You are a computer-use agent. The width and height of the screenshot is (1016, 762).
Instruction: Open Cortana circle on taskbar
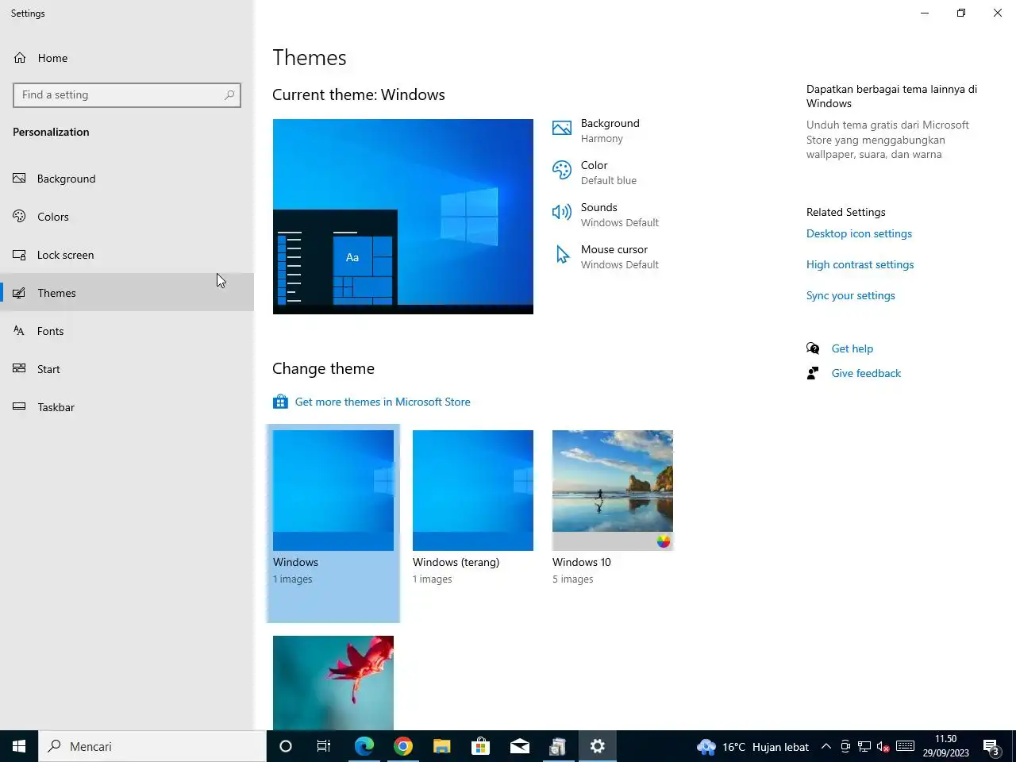(286, 746)
